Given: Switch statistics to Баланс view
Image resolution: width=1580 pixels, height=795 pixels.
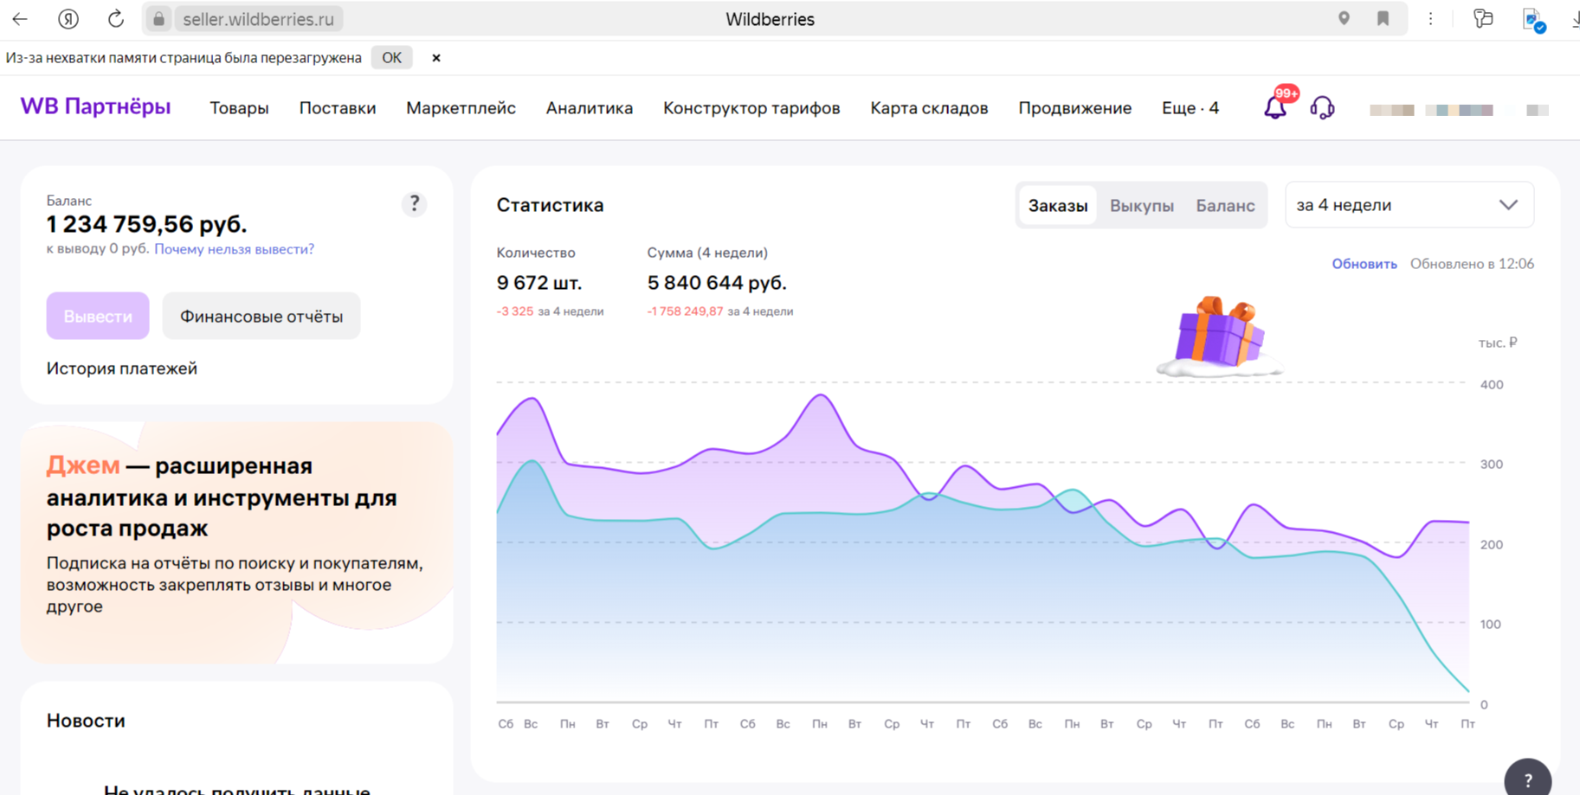Looking at the screenshot, I should tap(1225, 205).
